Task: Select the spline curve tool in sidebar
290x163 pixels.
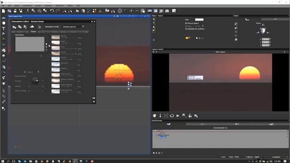Action: coord(4,61)
